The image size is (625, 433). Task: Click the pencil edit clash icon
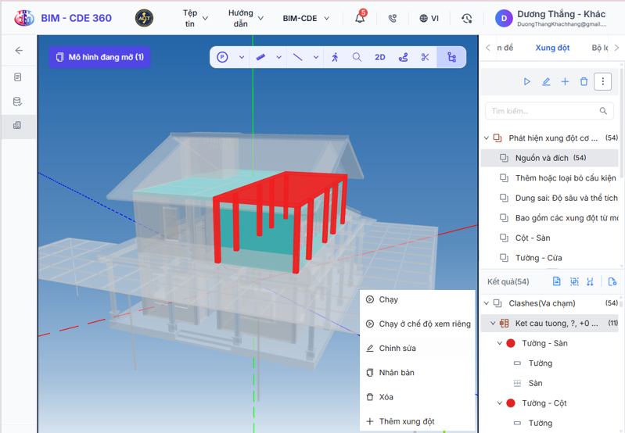click(x=546, y=81)
